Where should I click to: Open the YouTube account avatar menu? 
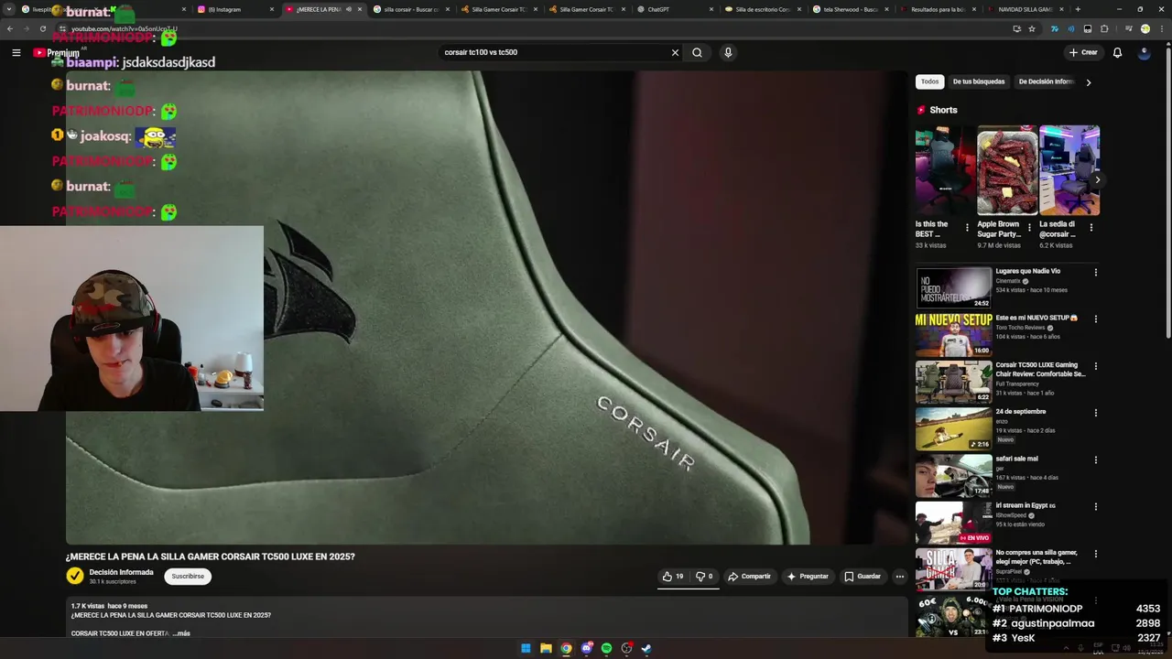(1144, 52)
